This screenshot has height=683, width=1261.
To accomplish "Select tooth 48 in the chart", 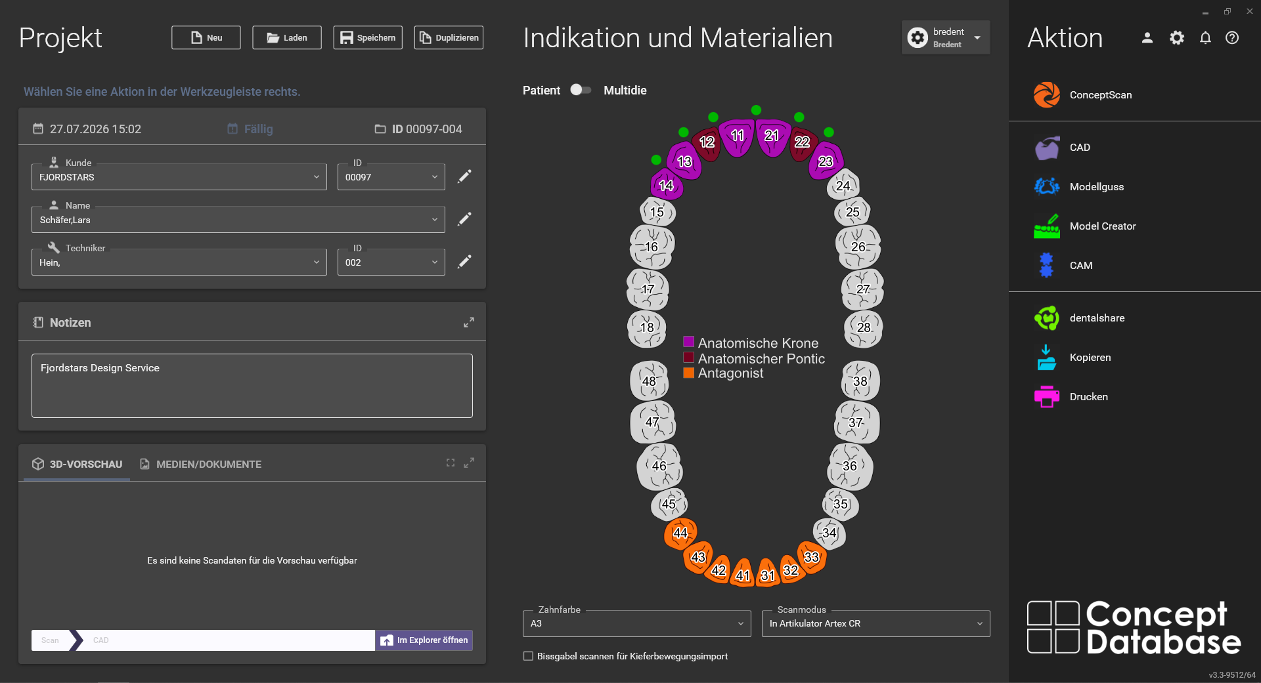I will (x=650, y=381).
